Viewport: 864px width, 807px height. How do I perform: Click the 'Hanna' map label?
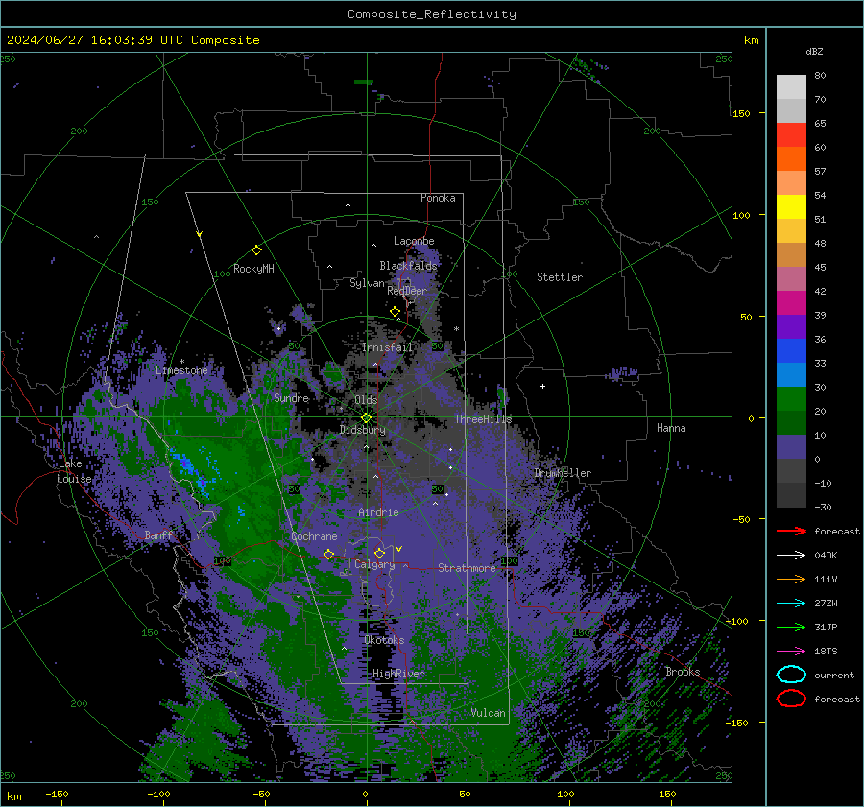click(x=671, y=428)
